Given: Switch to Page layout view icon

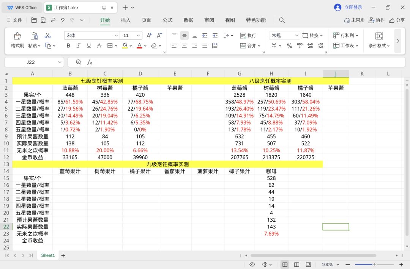Looking at the screenshot, I should [296, 264].
